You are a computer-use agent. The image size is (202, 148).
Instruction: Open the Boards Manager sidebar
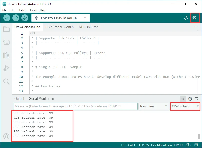click(6, 42)
